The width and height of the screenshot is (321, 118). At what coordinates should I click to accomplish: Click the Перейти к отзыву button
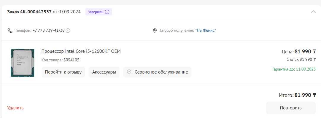(x=63, y=72)
